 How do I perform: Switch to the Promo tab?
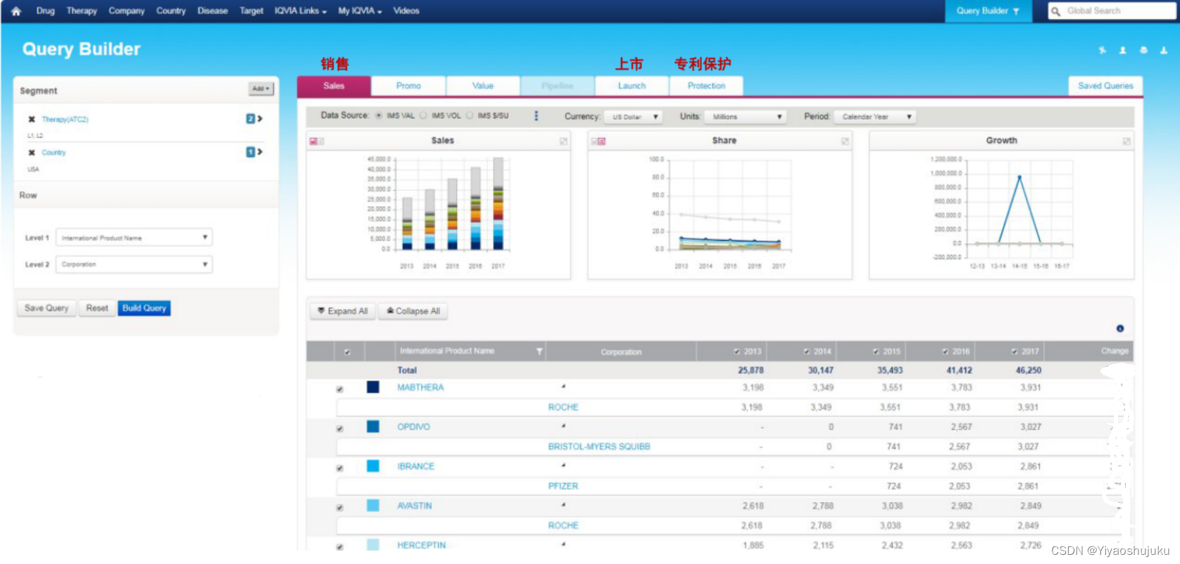coord(408,86)
